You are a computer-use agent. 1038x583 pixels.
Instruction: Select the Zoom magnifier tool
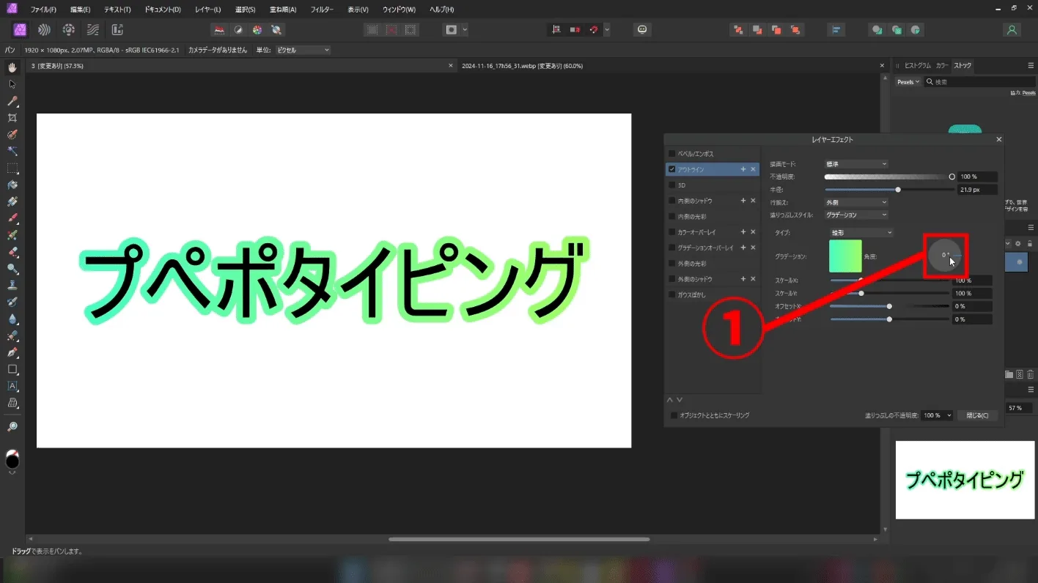12,426
